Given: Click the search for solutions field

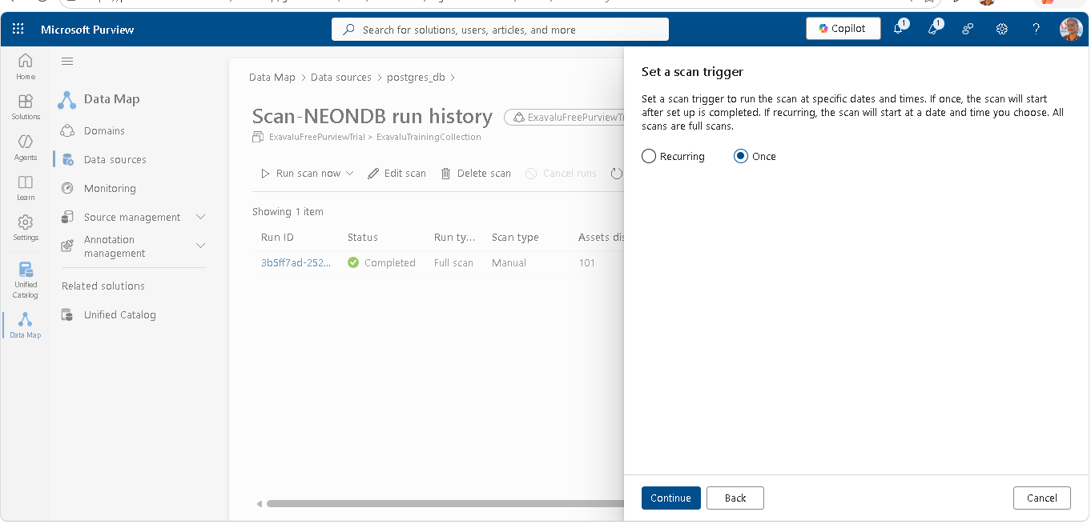Looking at the screenshot, I should (x=500, y=30).
